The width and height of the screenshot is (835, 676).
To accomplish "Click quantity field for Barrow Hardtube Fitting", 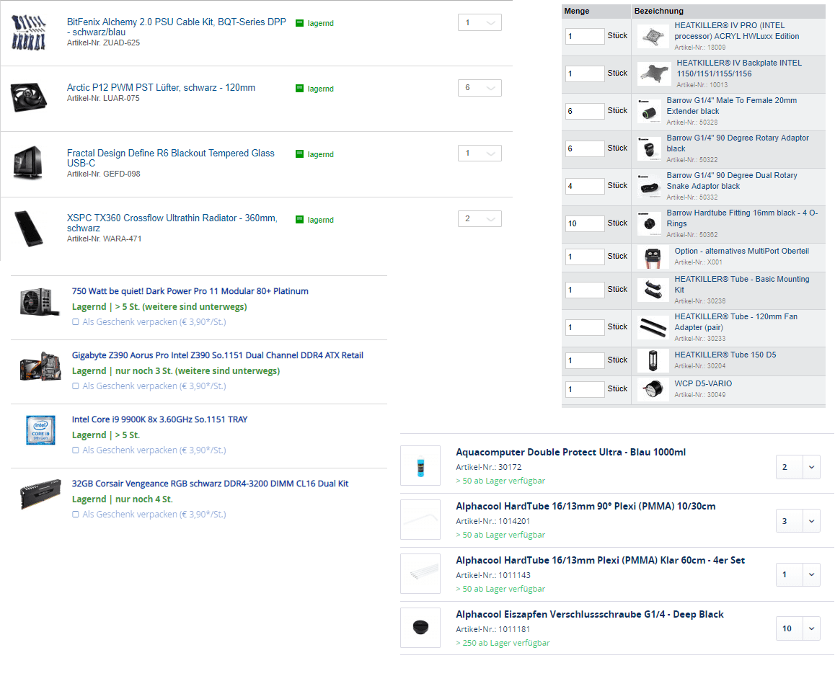I will click(585, 223).
